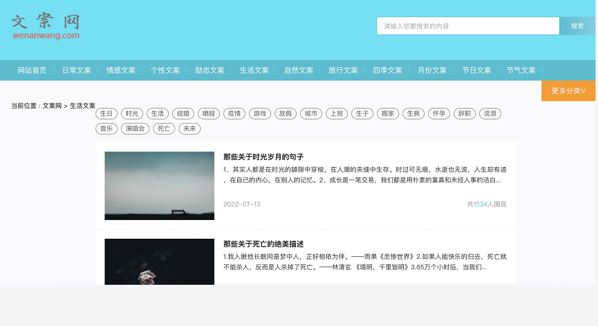598x326 pixels.
Task: Select the 演唱会 tag
Action: [x=135, y=128]
